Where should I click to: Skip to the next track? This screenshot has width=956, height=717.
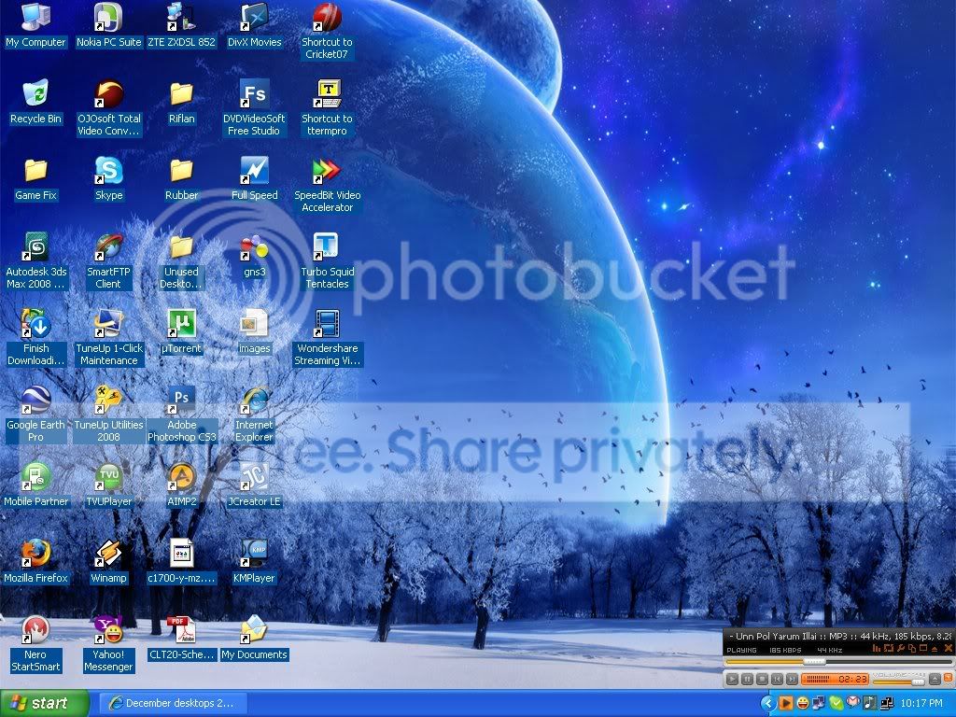(792, 679)
